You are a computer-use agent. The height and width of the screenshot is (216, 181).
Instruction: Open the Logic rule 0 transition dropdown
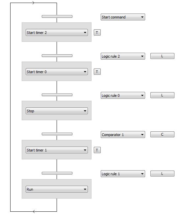(123, 95)
